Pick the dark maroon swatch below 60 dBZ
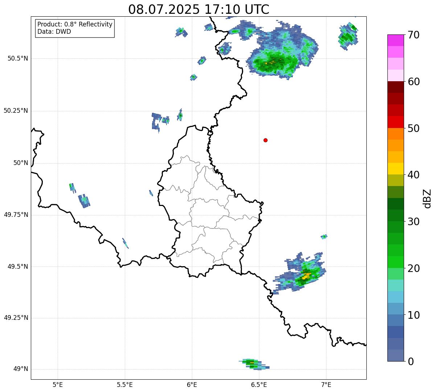Viewport: 436px width, 392px height. click(395, 87)
